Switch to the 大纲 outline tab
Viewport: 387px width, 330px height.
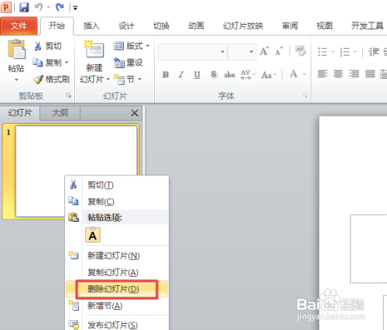click(x=60, y=113)
